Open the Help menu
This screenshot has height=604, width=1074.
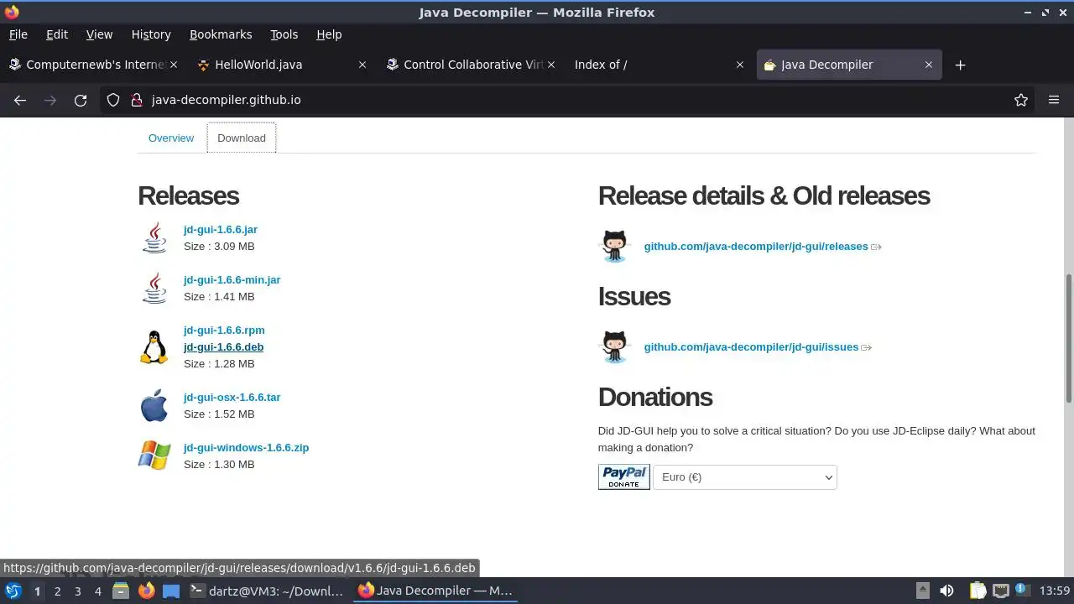pyautogui.click(x=329, y=34)
